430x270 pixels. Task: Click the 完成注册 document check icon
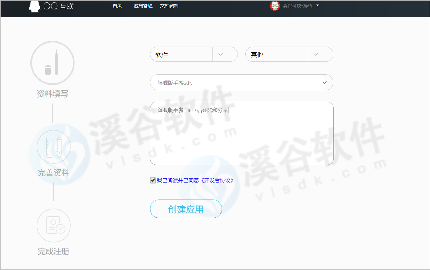pos(54,226)
